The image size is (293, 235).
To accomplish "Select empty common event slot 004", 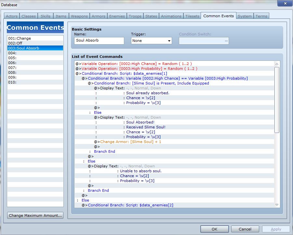I will click(12, 53).
